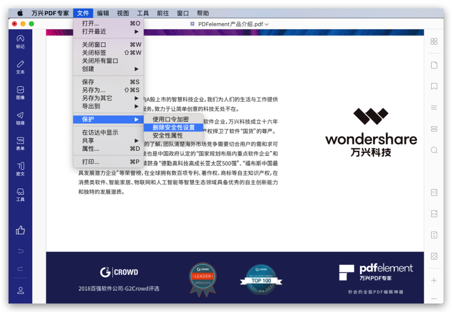The width and height of the screenshot is (452, 312).
Task: Choose 打印... menu item
Action: (108, 162)
